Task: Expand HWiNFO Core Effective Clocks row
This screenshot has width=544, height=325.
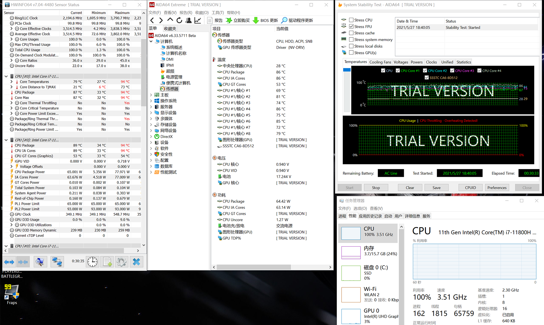Action: tap(11, 29)
